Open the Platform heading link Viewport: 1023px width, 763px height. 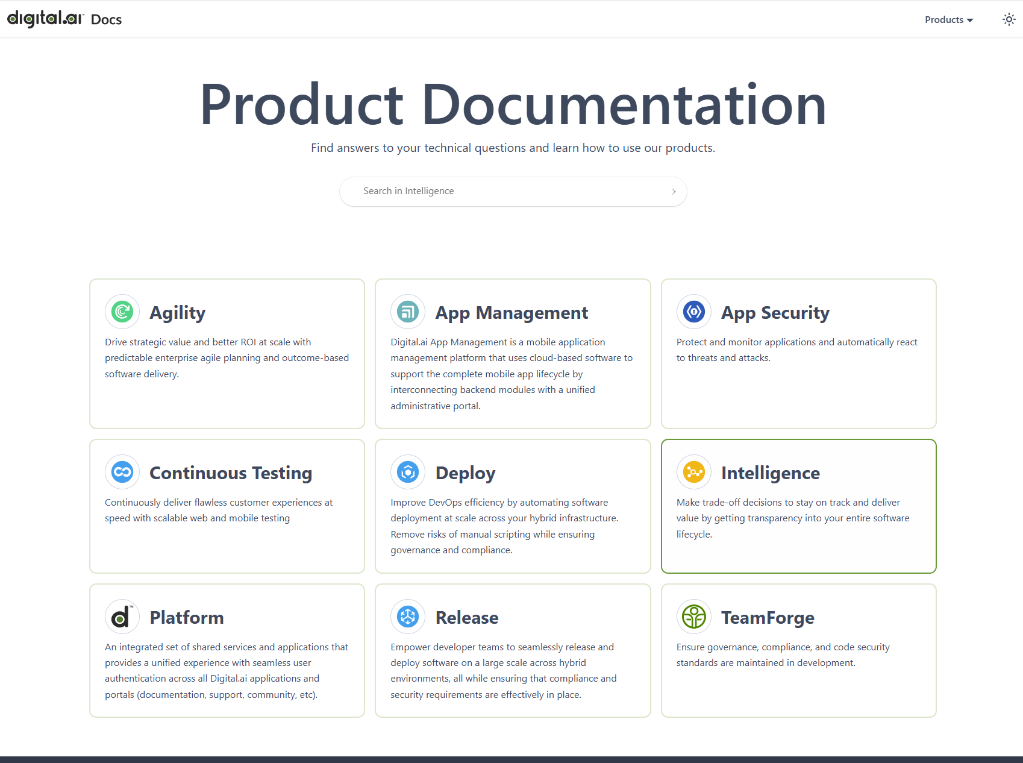(187, 618)
